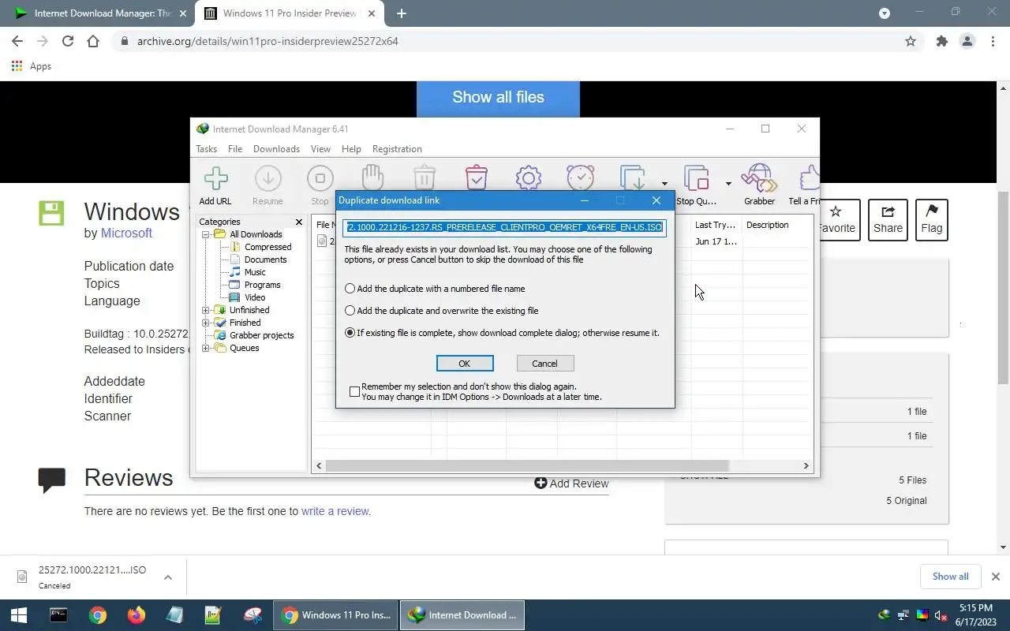Open the View menu in IDM

point(320,149)
